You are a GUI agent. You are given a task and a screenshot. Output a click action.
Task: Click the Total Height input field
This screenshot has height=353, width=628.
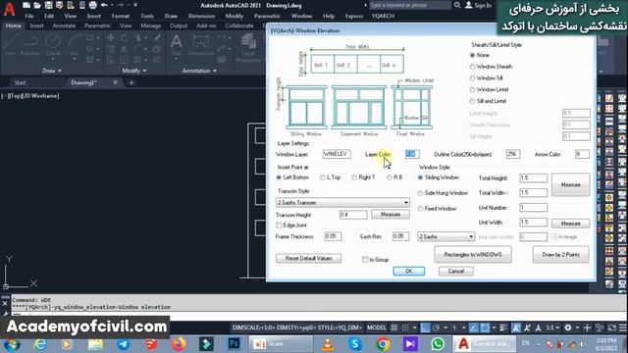pyautogui.click(x=533, y=178)
